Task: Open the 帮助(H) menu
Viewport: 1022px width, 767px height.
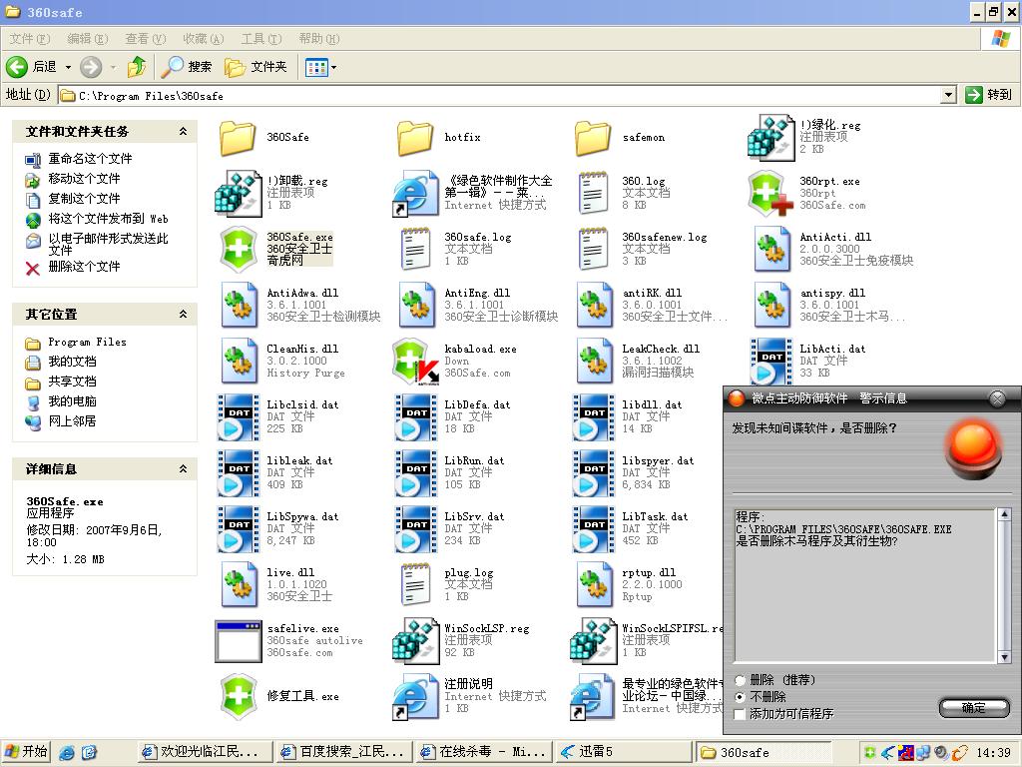Action: coord(319,39)
